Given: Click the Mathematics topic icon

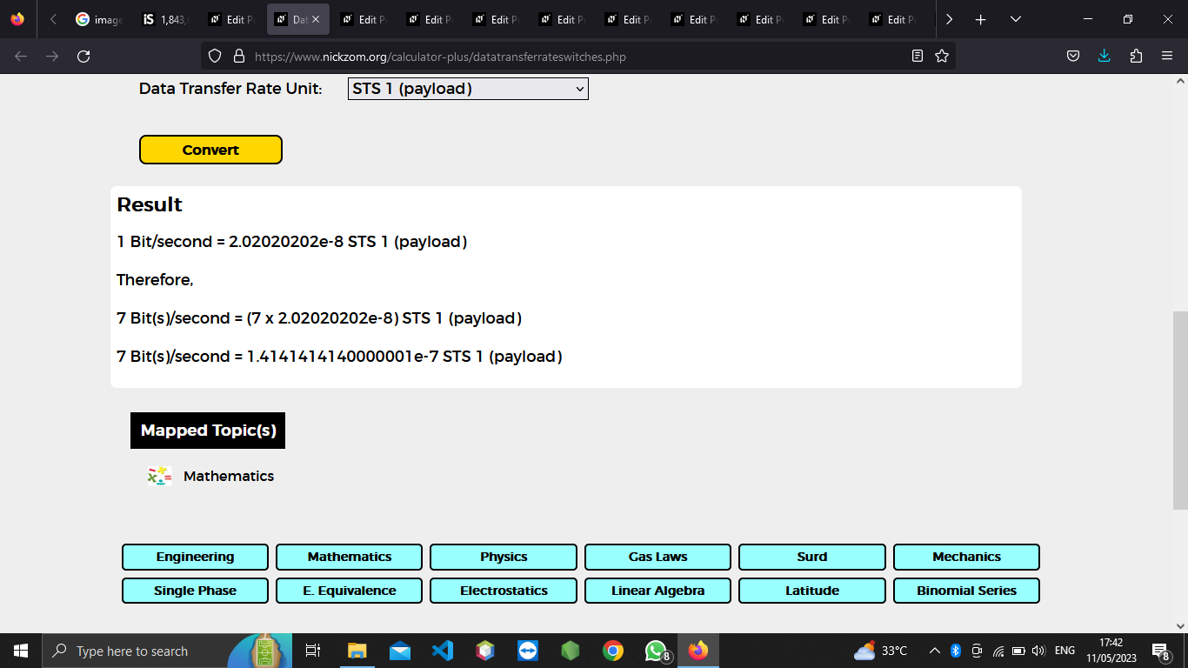Looking at the screenshot, I should click(x=159, y=476).
